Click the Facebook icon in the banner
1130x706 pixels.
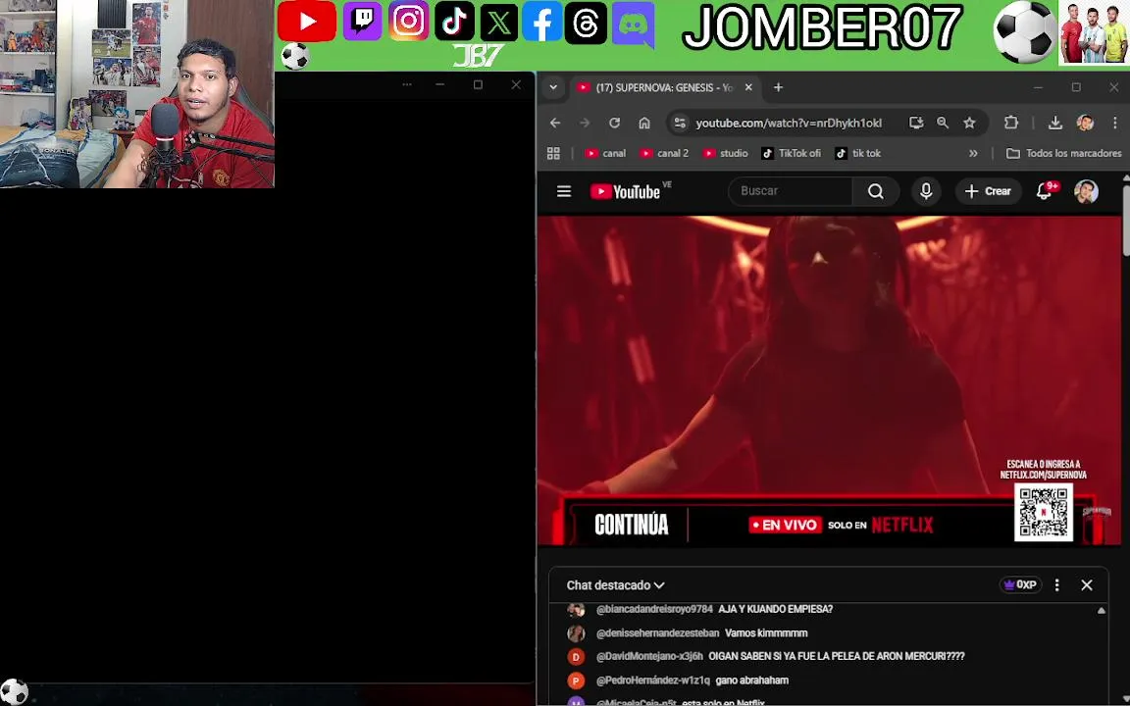[x=541, y=22]
